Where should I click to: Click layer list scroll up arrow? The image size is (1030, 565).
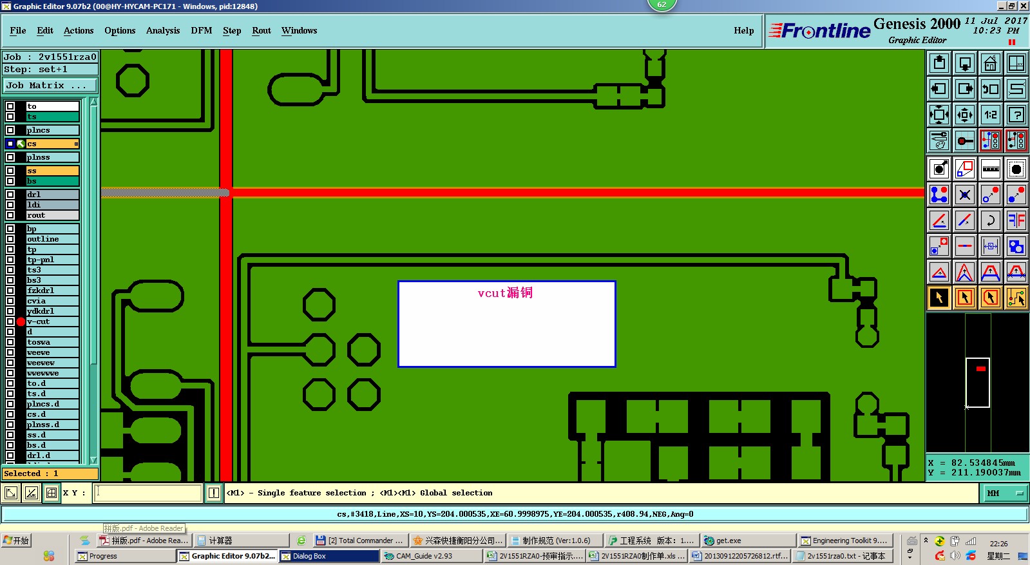93,102
